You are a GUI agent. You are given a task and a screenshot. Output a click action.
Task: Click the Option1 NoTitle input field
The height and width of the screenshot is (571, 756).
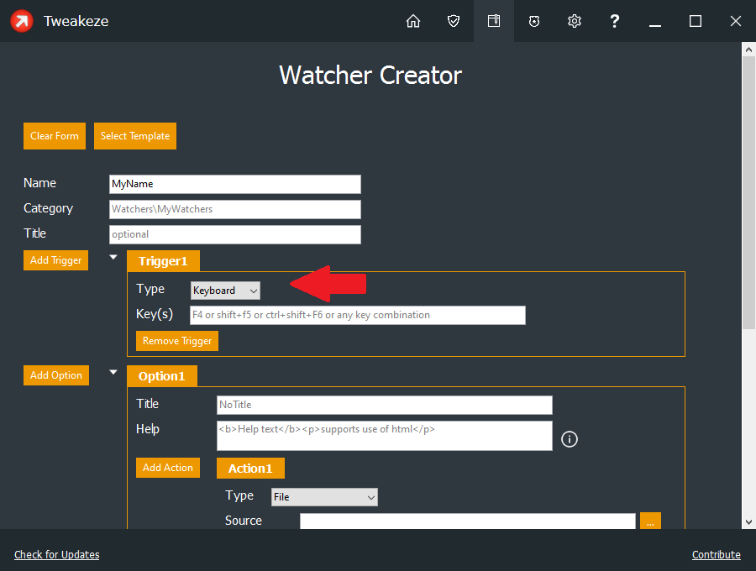click(384, 405)
